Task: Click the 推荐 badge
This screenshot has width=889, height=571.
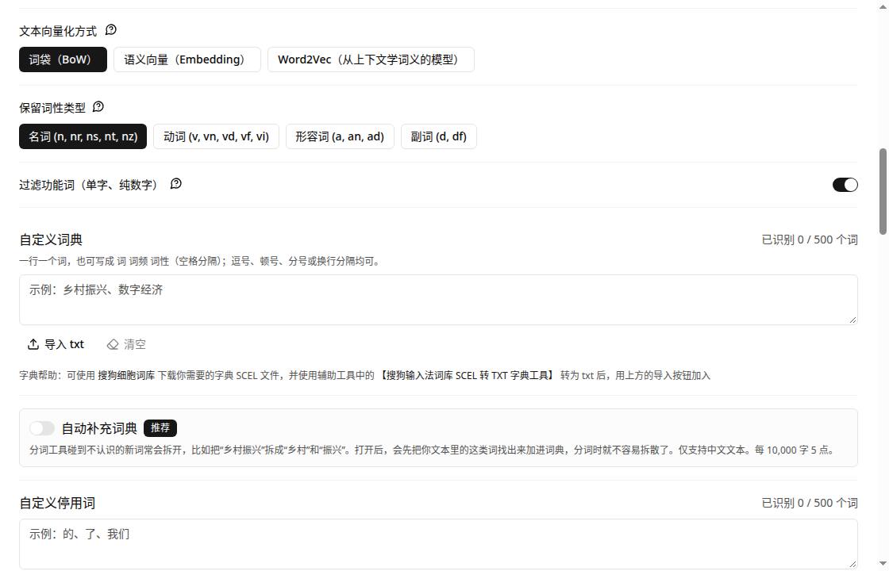Action: (160, 428)
